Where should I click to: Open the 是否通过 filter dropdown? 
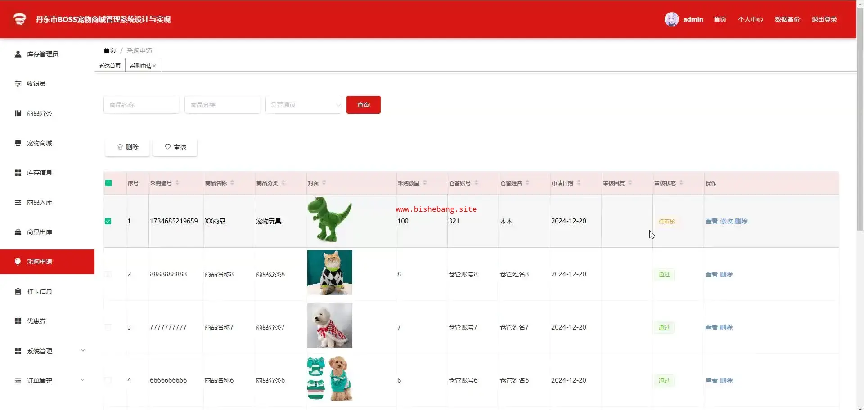[304, 105]
